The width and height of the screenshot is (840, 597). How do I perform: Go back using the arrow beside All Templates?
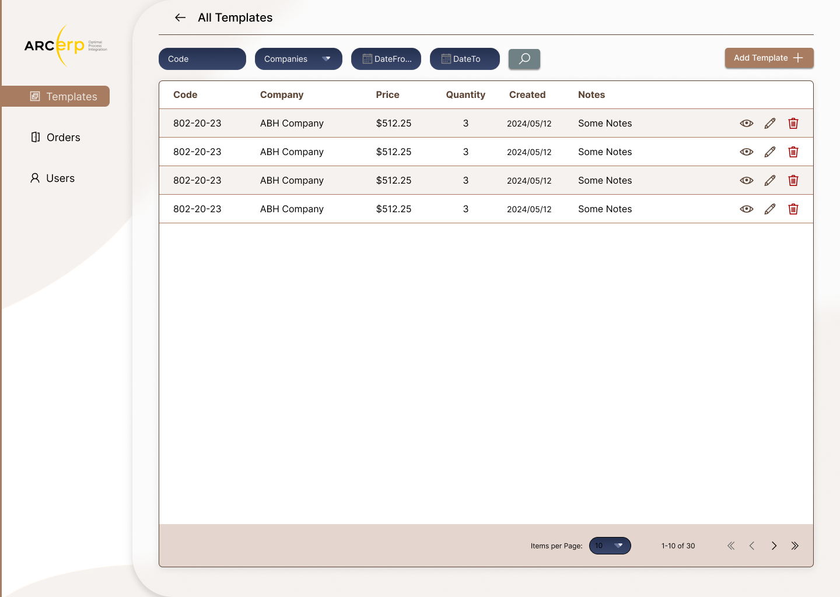180,17
